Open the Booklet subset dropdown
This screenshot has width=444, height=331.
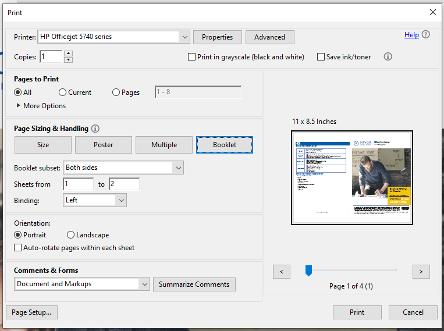coord(177,168)
